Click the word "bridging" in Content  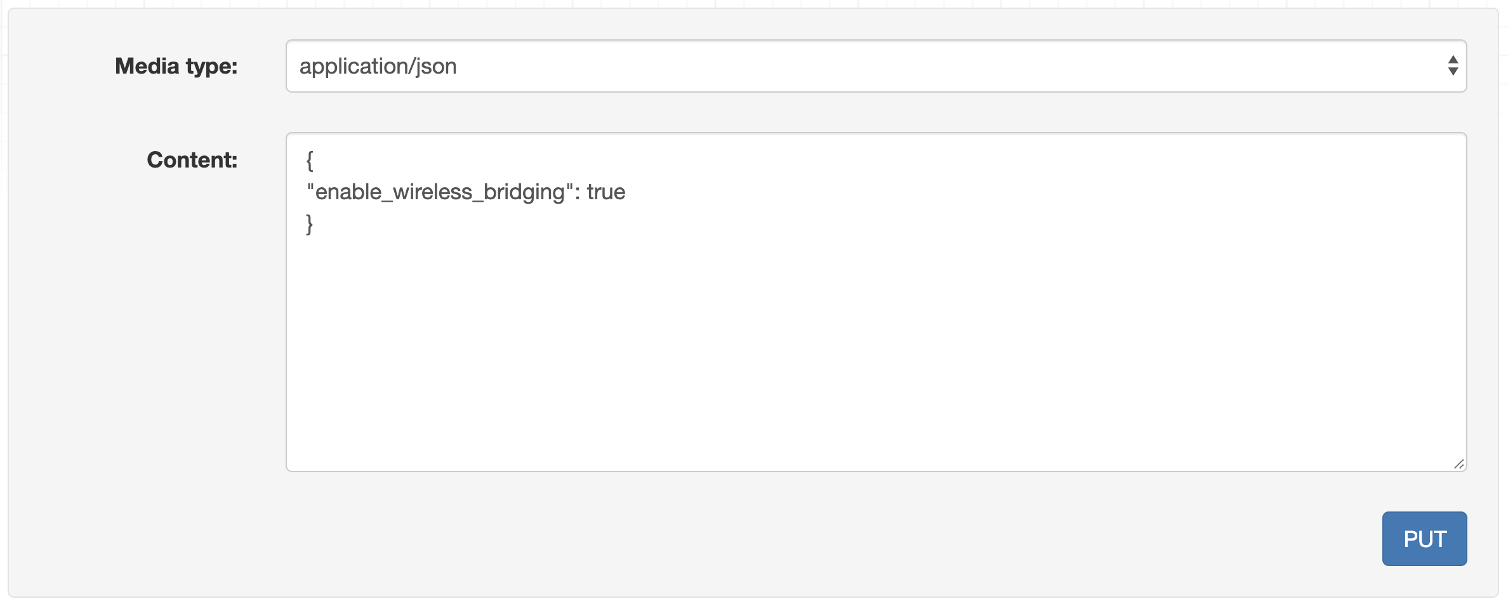(x=524, y=192)
